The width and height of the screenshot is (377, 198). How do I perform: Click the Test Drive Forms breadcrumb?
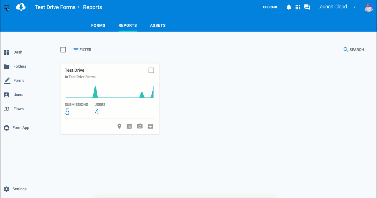tap(55, 7)
